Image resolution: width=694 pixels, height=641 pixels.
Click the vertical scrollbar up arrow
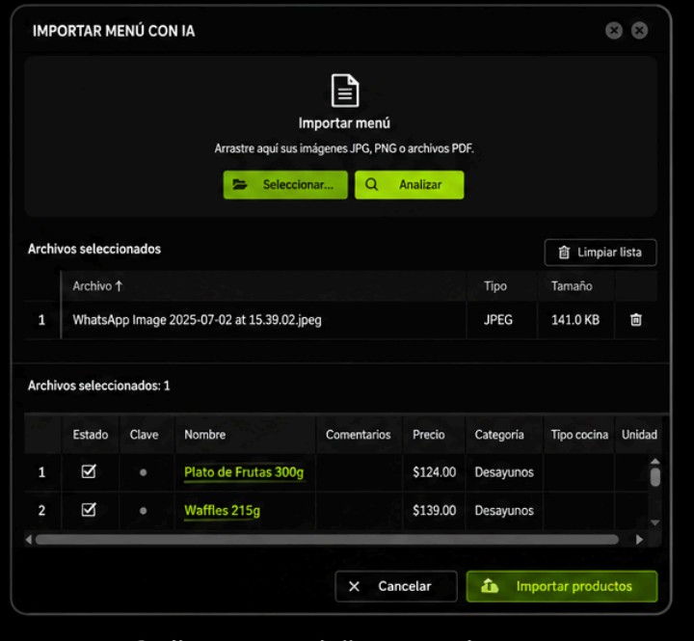(655, 462)
